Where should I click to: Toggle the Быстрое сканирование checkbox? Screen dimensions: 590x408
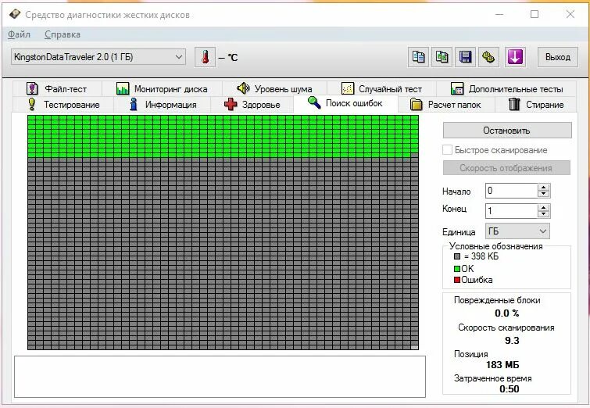pos(448,150)
